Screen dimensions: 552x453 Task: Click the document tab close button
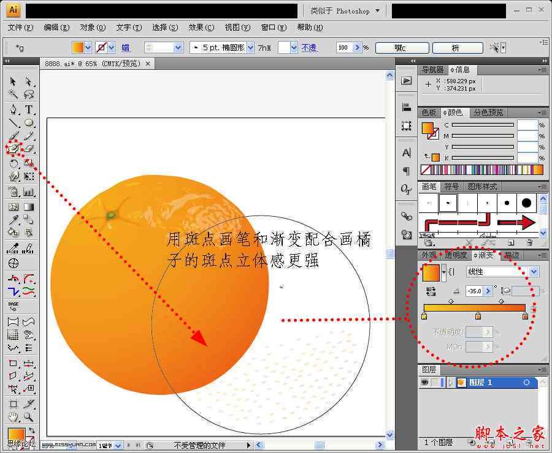click(148, 64)
